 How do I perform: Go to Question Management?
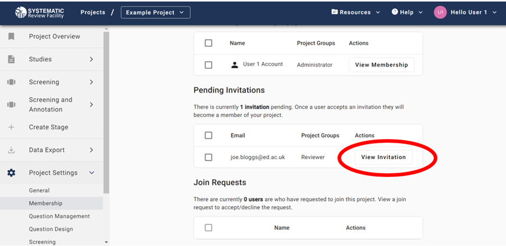(x=59, y=216)
